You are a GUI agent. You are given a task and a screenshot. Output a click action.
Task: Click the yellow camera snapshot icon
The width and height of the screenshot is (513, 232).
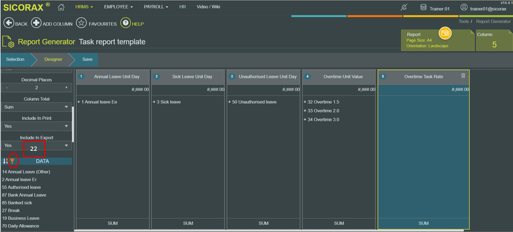[x=445, y=33]
